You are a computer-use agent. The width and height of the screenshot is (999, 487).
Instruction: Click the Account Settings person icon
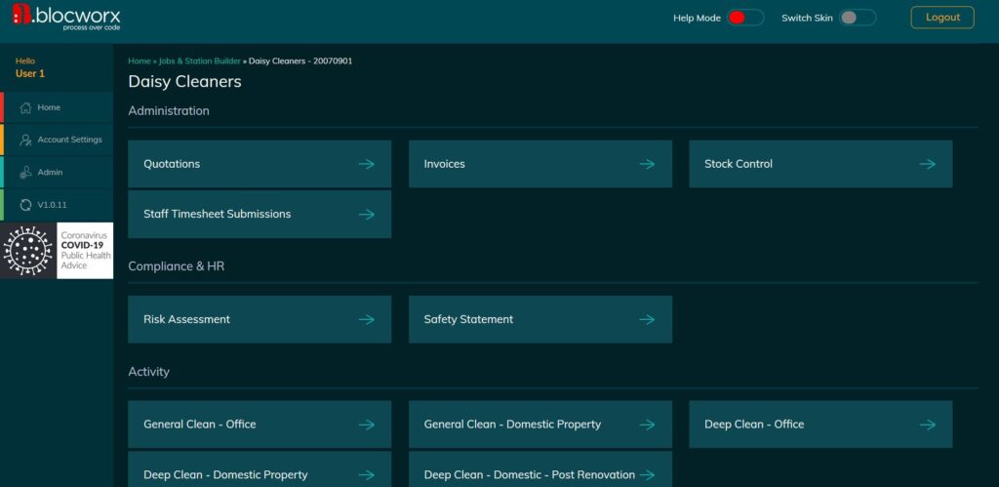tap(25, 141)
